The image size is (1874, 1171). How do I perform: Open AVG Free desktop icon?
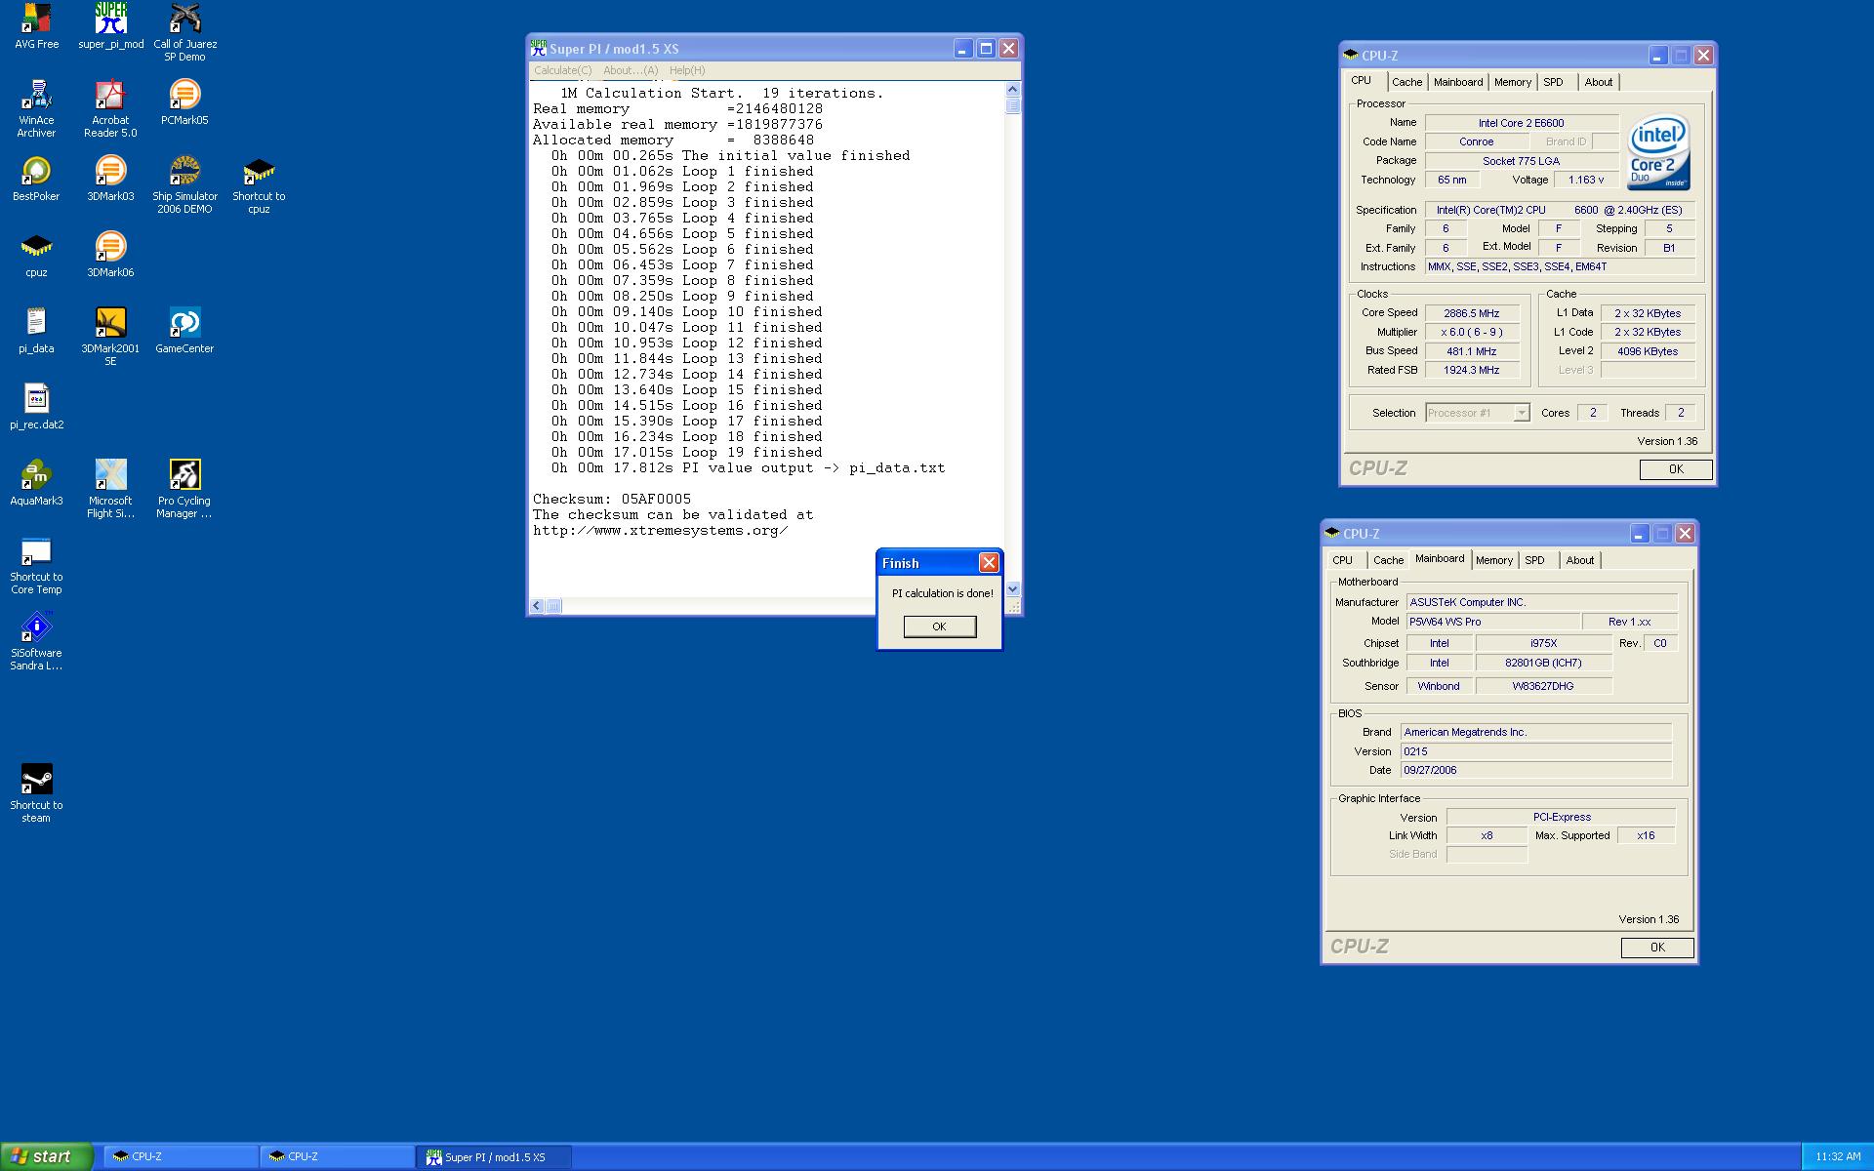36,26
